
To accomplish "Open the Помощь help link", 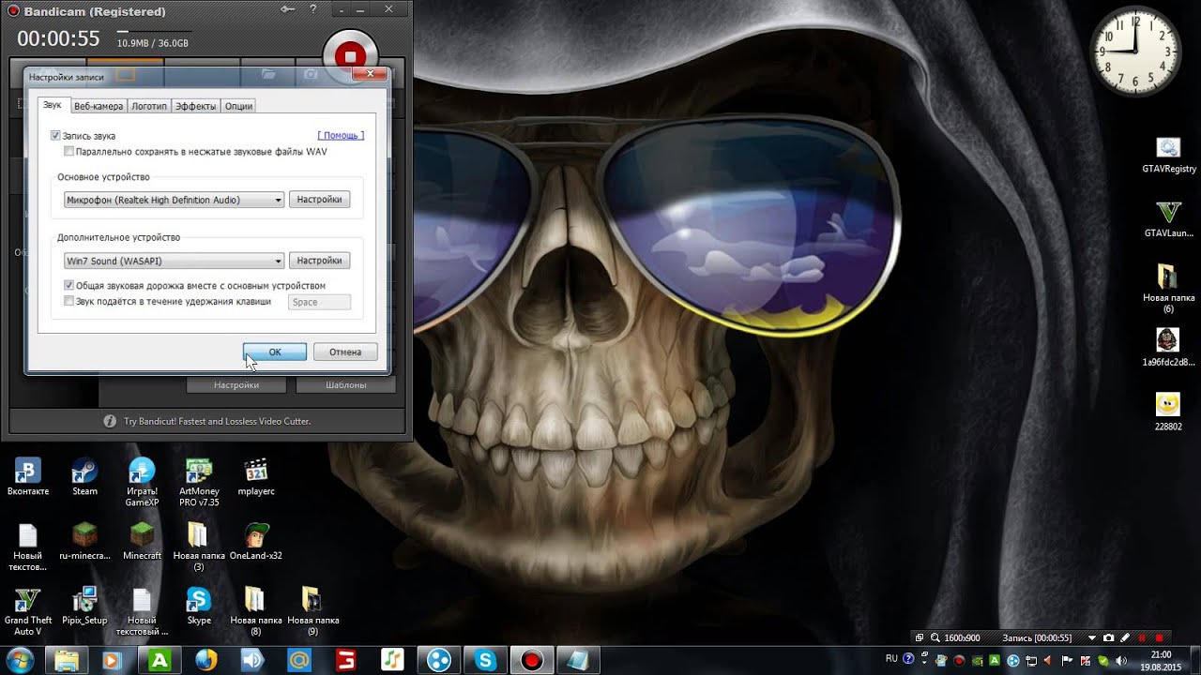I will (x=341, y=136).
